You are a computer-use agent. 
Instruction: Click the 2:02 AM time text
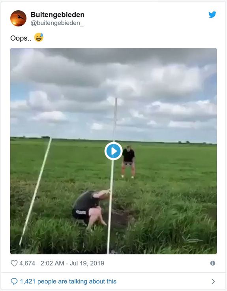pyautogui.click(x=52, y=263)
